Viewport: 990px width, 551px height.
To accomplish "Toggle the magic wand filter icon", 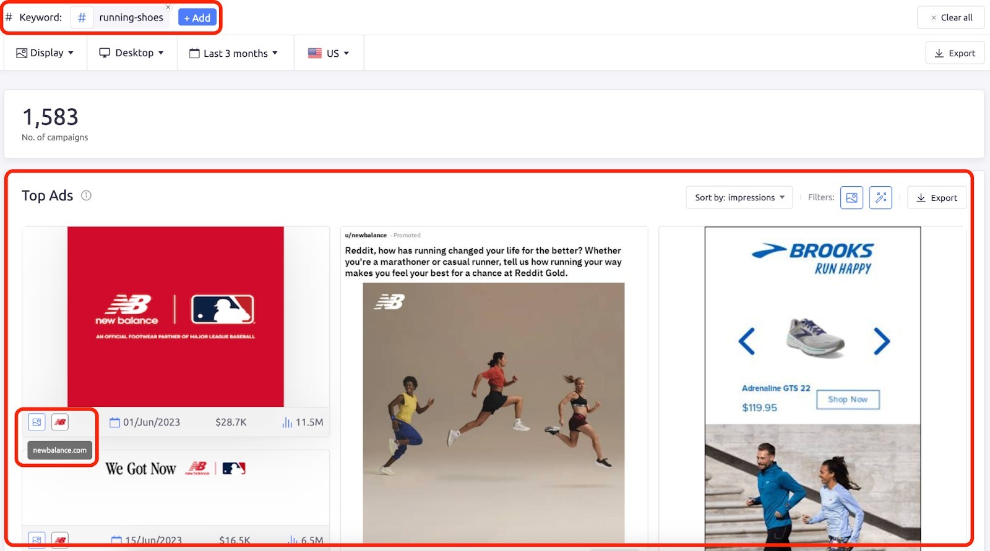I will point(880,198).
